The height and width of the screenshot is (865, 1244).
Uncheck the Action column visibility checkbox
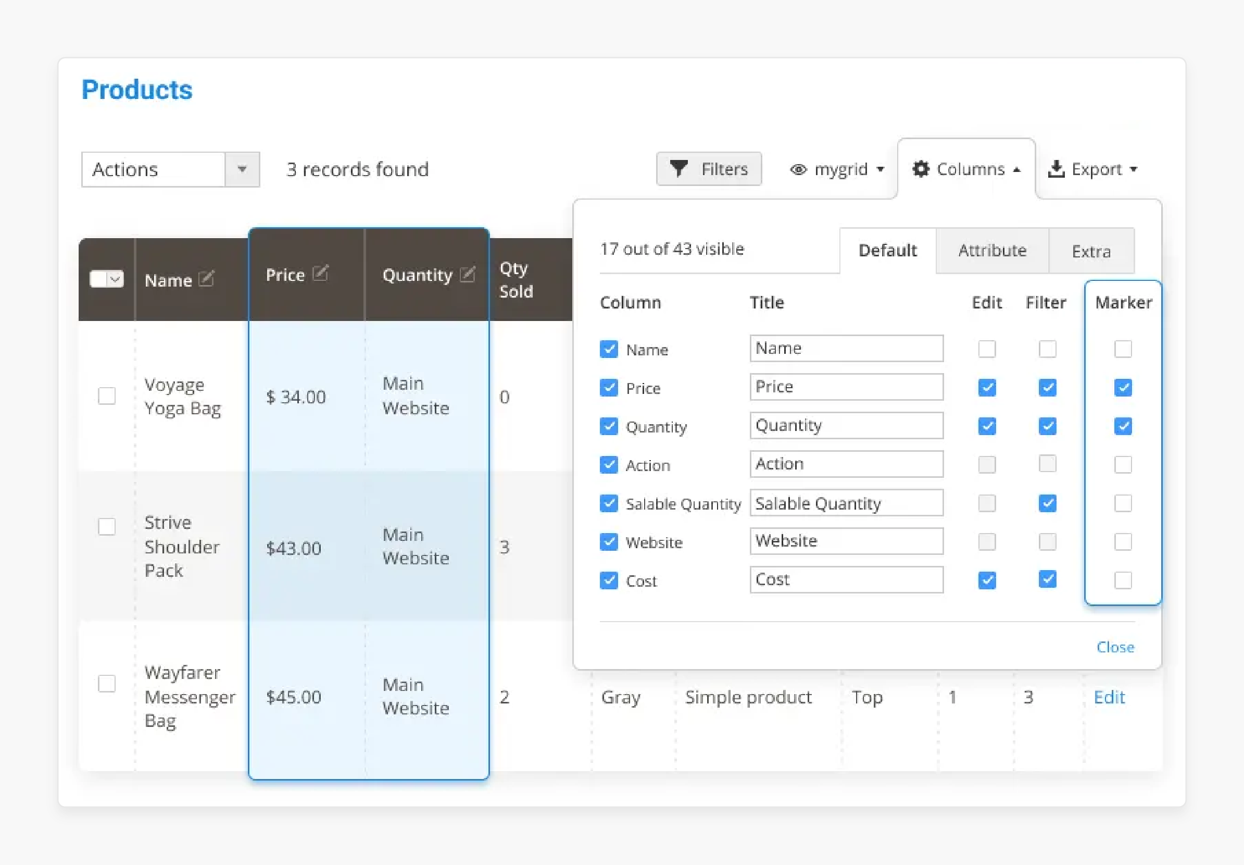pyautogui.click(x=609, y=464)
